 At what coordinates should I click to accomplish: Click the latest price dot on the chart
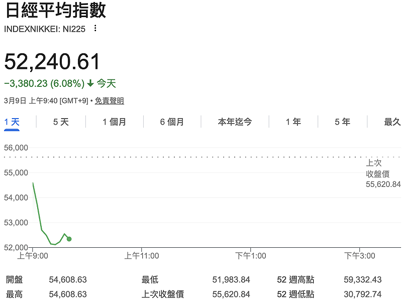pos(69,239)
